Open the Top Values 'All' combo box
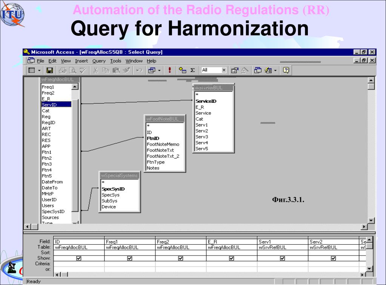 pyautogui.click(x=214, y=70)
